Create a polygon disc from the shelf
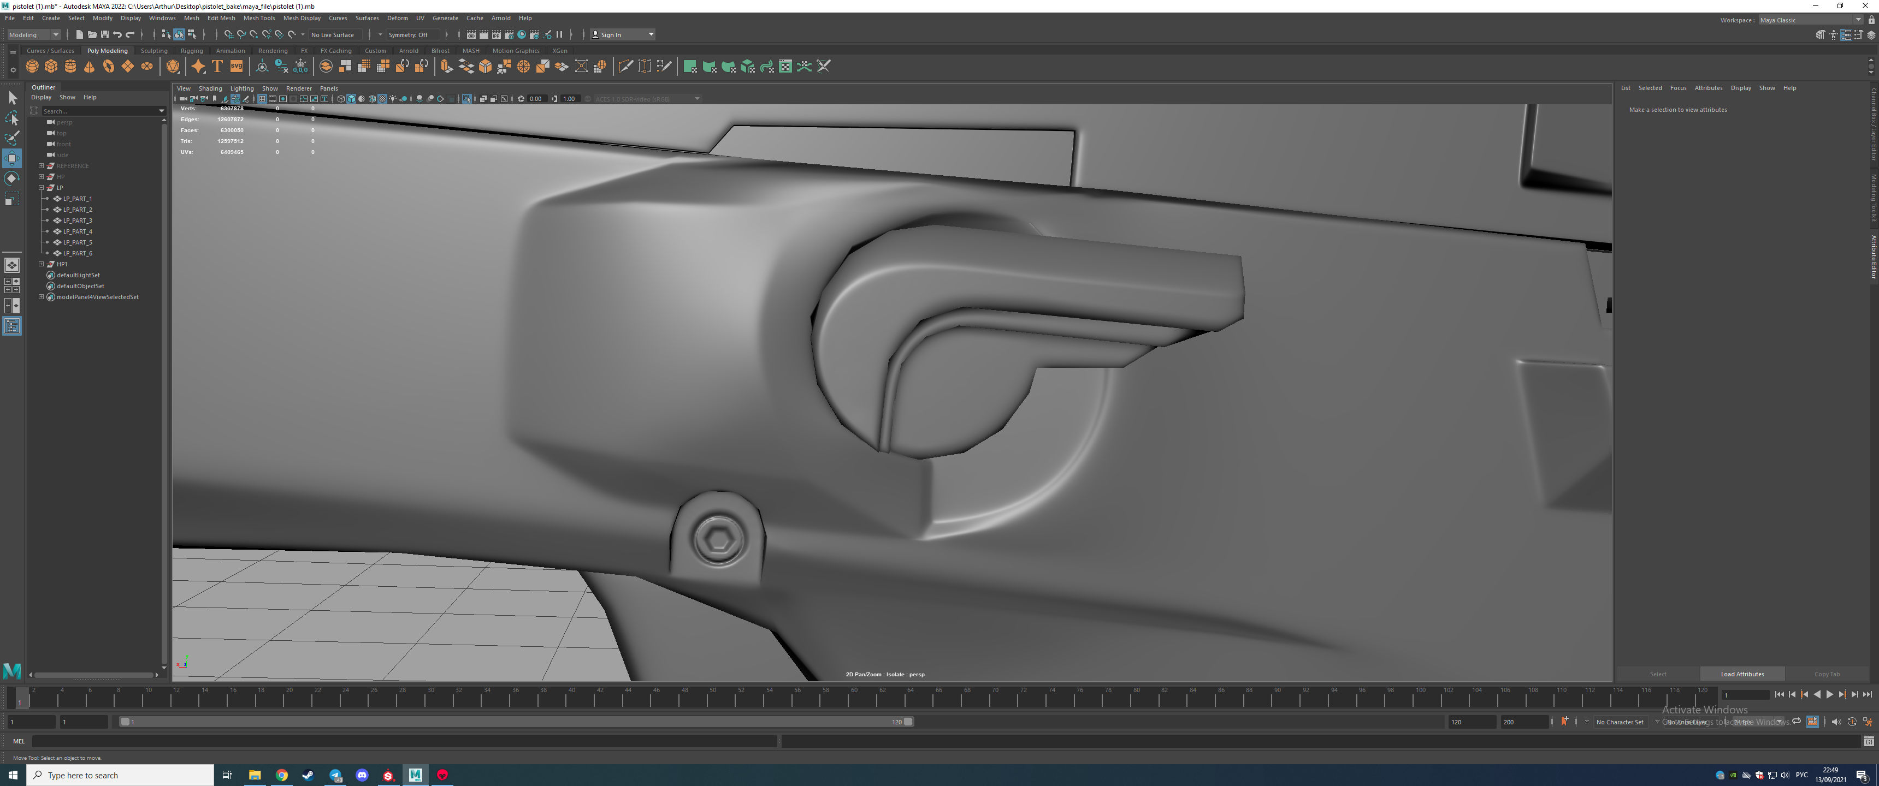Screen dimensions: 1879x786 coord(146,67)
